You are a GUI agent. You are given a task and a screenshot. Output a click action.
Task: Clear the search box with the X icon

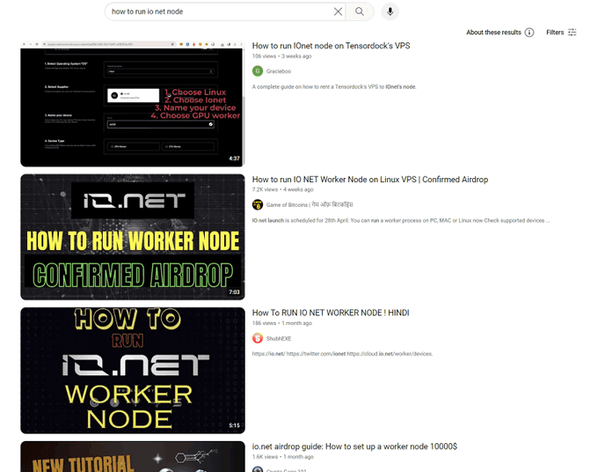(338, 11)
